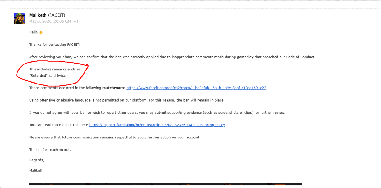381x188 pixels.
Task: Click the line "This includes remarks such as:"
Action: [x=55, y=70]
